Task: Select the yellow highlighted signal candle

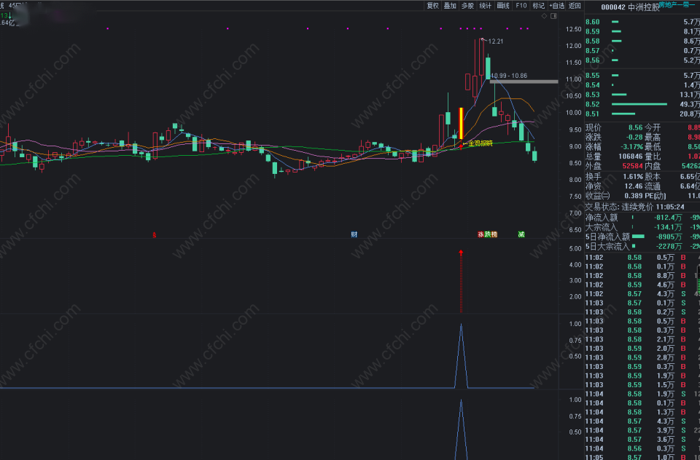Action: tap(461, 123)
